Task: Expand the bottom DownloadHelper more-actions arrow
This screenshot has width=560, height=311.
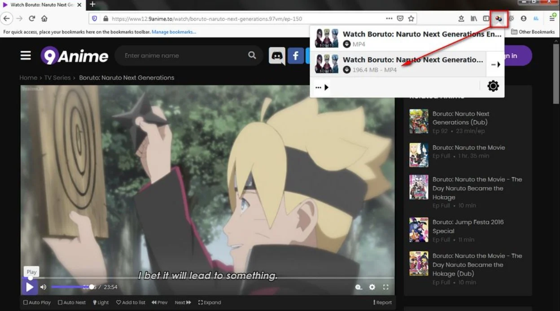Action: (x=322, y=87)
